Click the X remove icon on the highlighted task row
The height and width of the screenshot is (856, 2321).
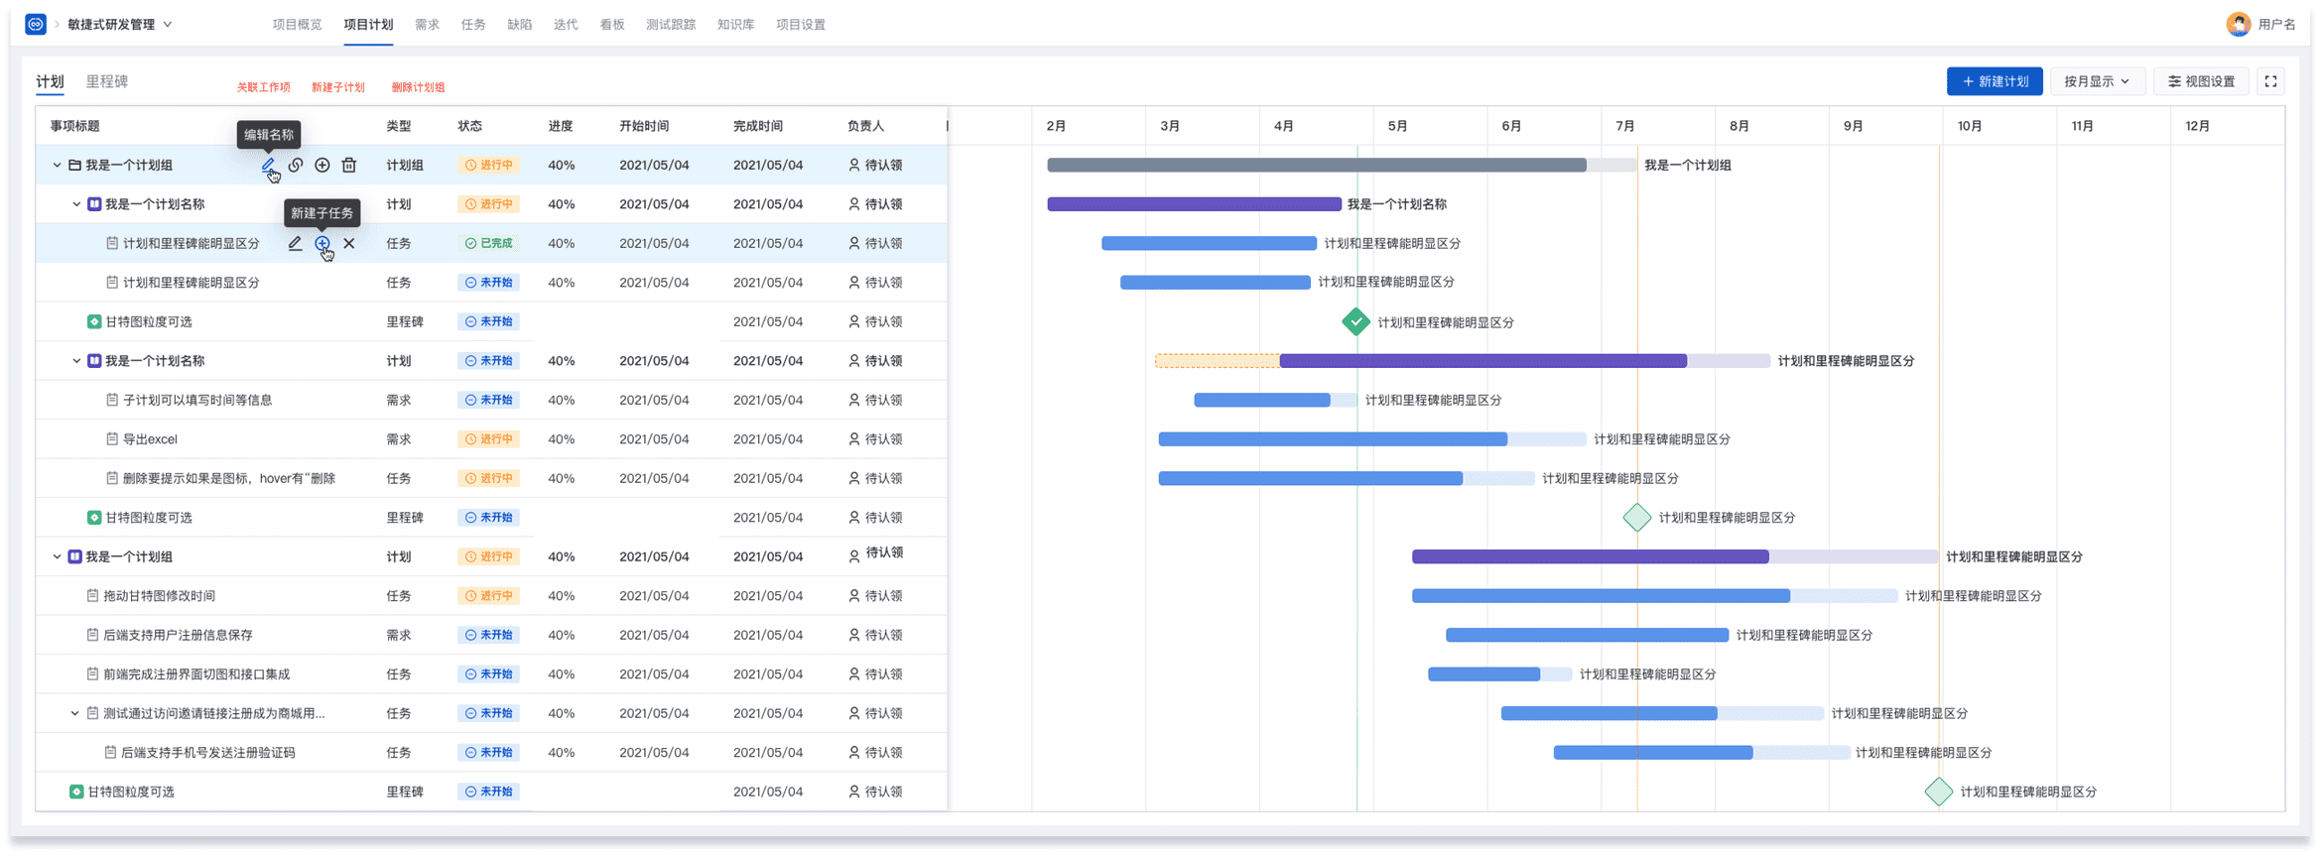coord(349,243)
